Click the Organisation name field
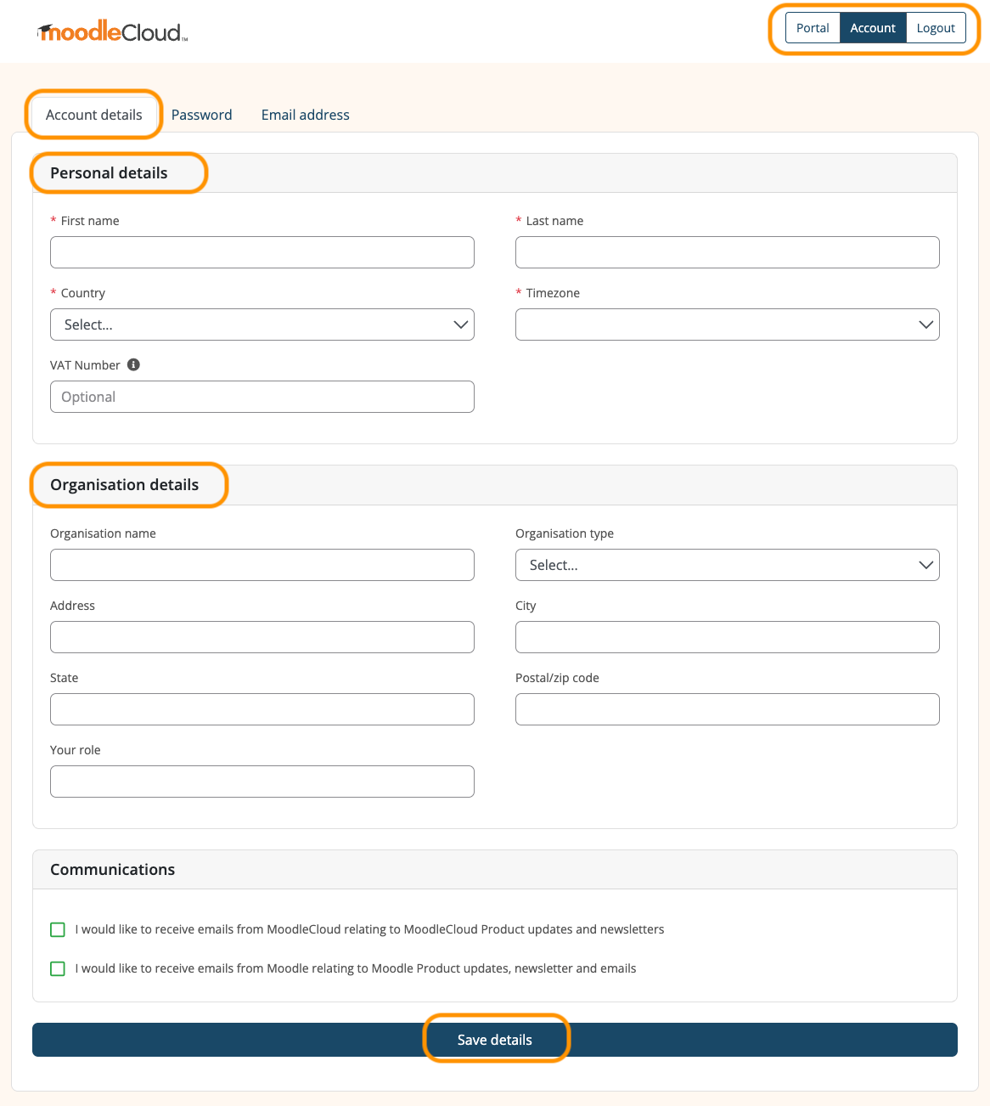 262,565
